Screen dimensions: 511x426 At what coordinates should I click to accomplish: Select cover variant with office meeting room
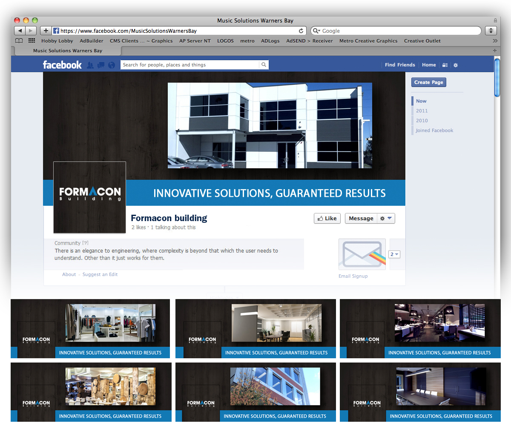255,328
